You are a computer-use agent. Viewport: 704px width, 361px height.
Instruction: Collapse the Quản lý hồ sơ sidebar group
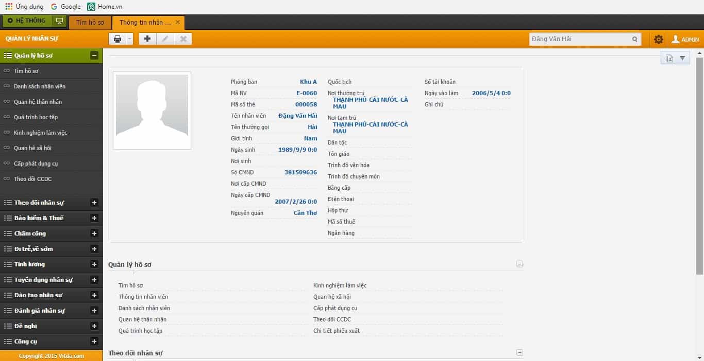click(94, 56)
